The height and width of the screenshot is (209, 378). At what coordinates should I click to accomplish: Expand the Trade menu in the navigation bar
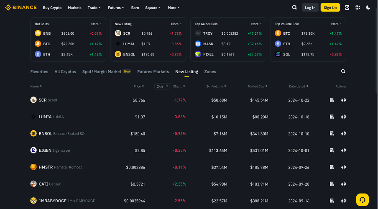(x=94, y=8)
